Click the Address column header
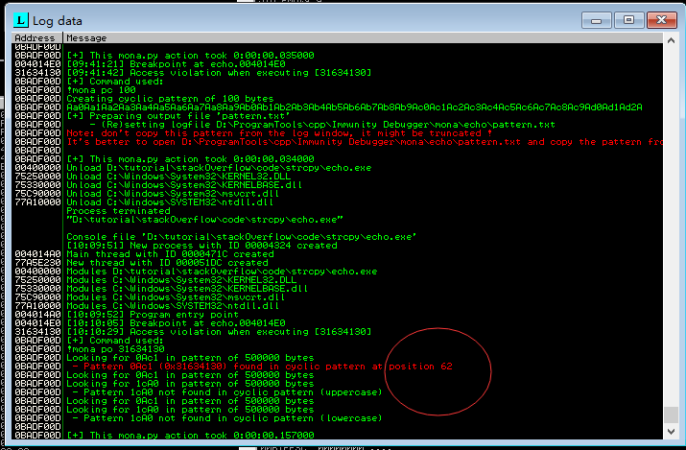This screenshot has width=686, height=450. tap(37, 38)
